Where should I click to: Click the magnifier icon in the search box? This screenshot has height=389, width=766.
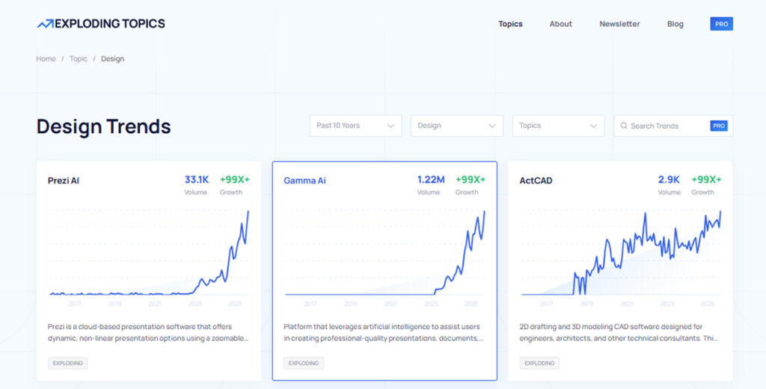pyautogui.click(x=623, y=126)
